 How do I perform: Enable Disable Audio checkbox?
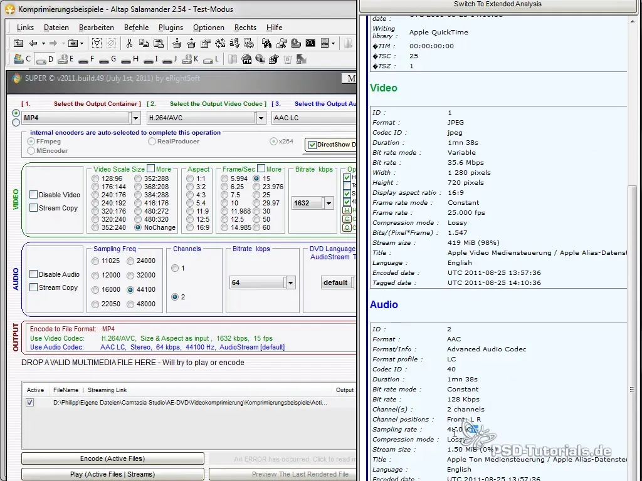tap(34, 274)
